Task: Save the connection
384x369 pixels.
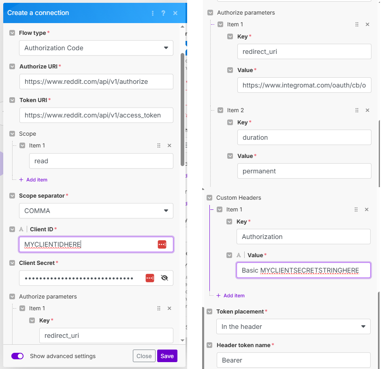Action: [167, 356]
